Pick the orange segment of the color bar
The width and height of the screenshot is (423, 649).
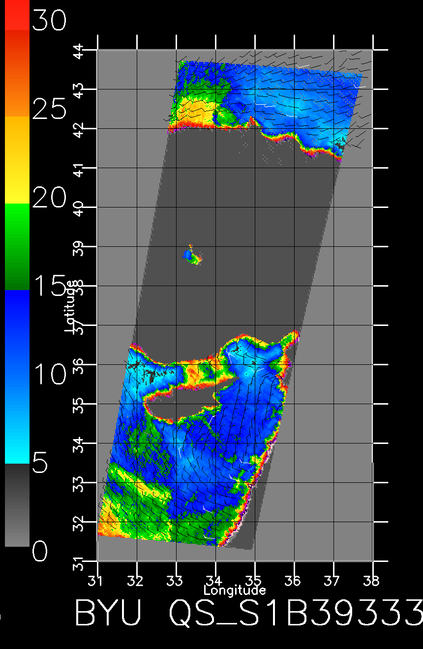pyautogui.click(x=17, y=74)
